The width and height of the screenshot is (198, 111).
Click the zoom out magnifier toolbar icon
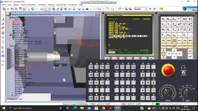point(16,9)
